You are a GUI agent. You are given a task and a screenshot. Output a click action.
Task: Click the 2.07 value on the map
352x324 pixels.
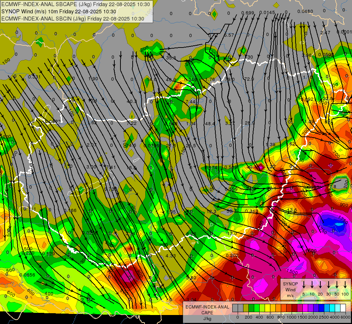pyautogui.click(x=92, y=145)
